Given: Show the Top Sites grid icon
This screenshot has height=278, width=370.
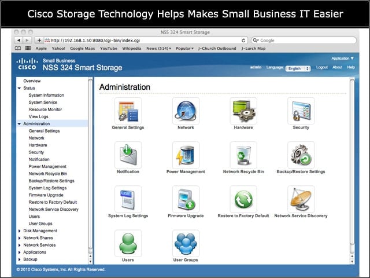Looking at the screenshot, I should coord(28,49).
